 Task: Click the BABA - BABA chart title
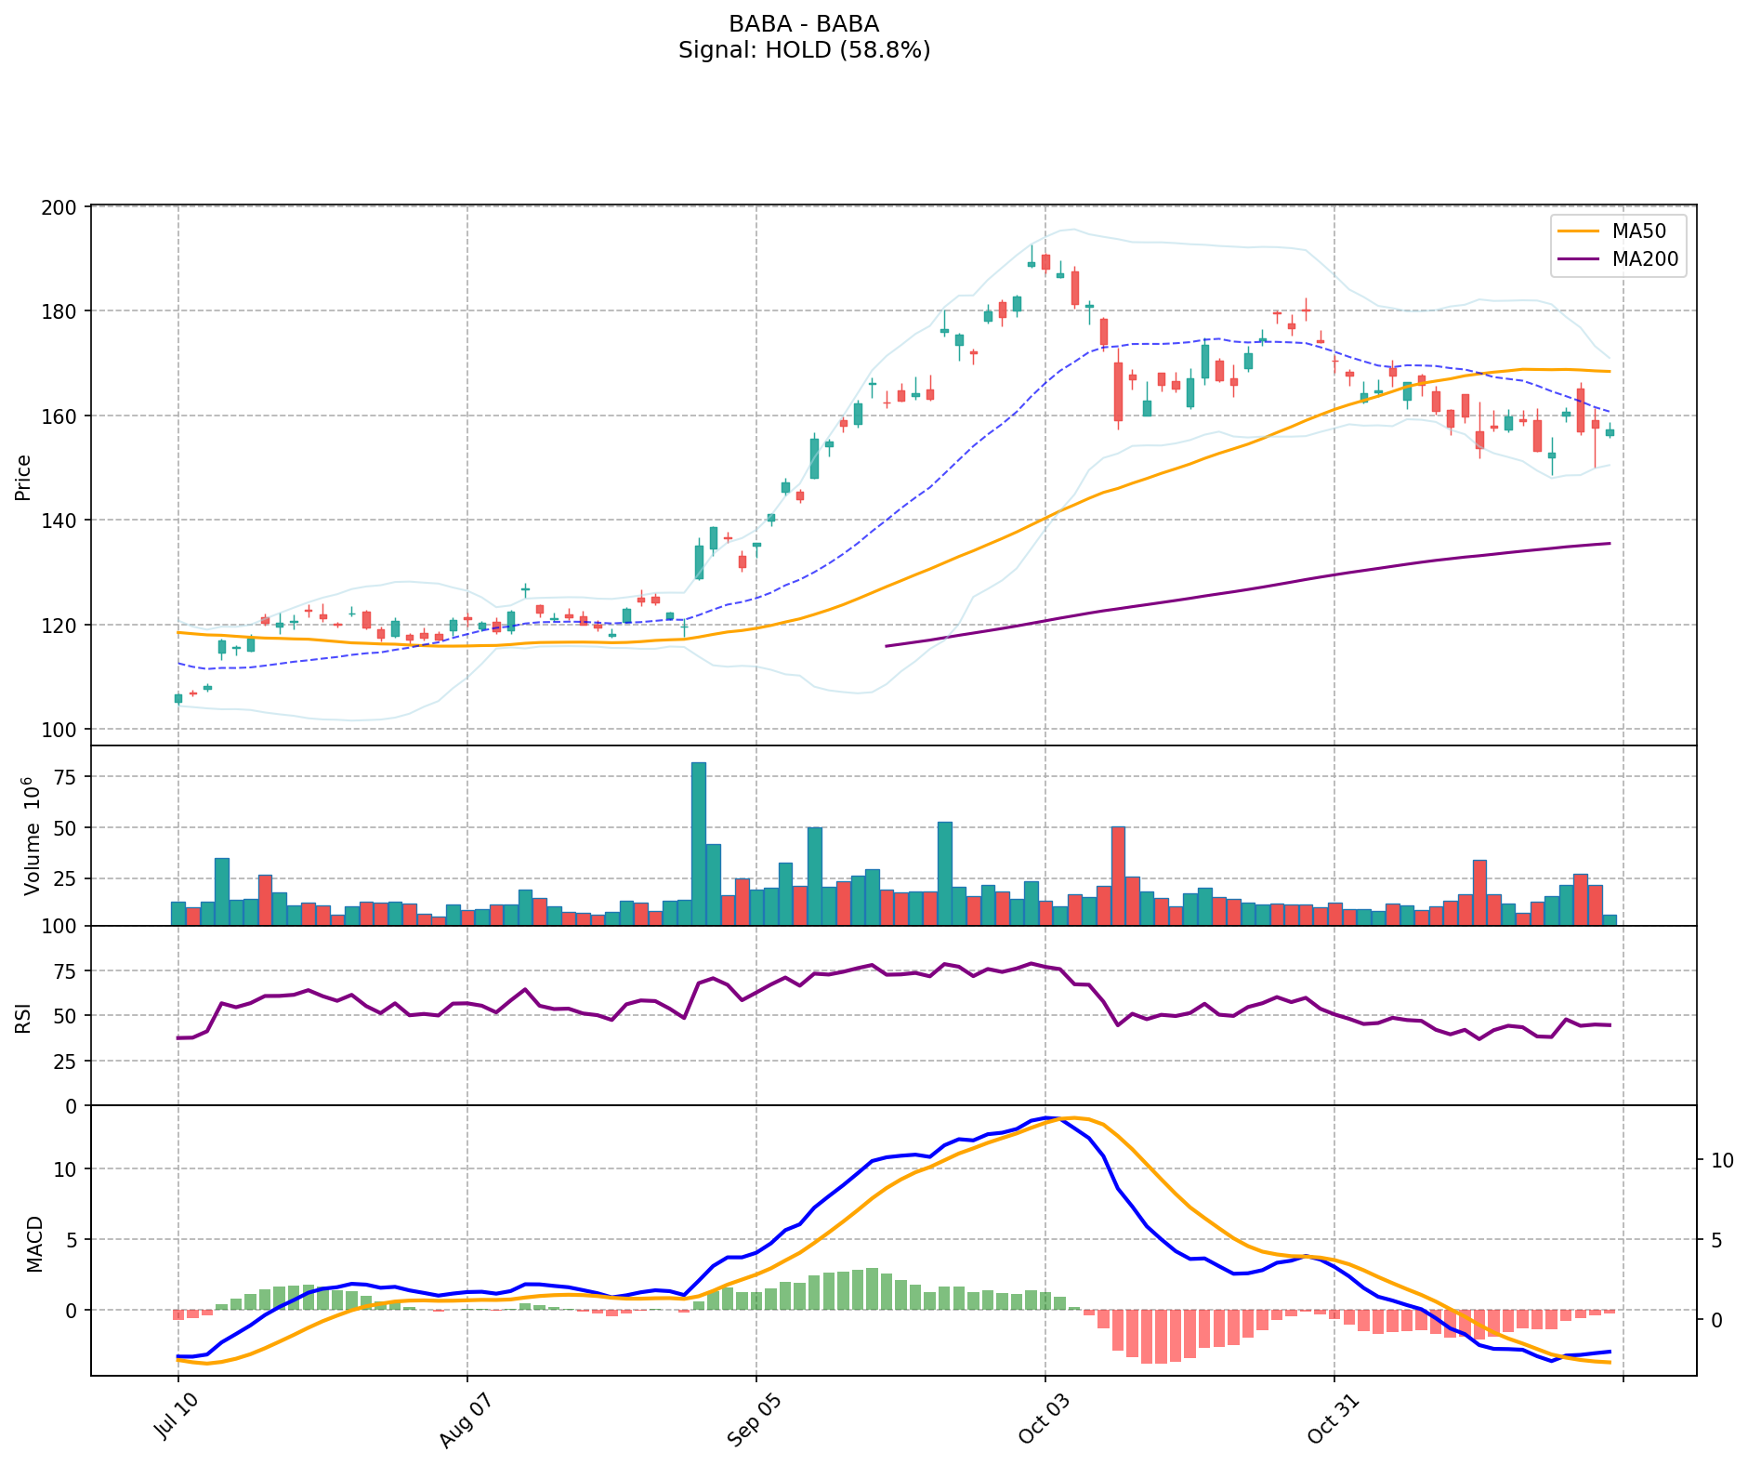[804, 24]
